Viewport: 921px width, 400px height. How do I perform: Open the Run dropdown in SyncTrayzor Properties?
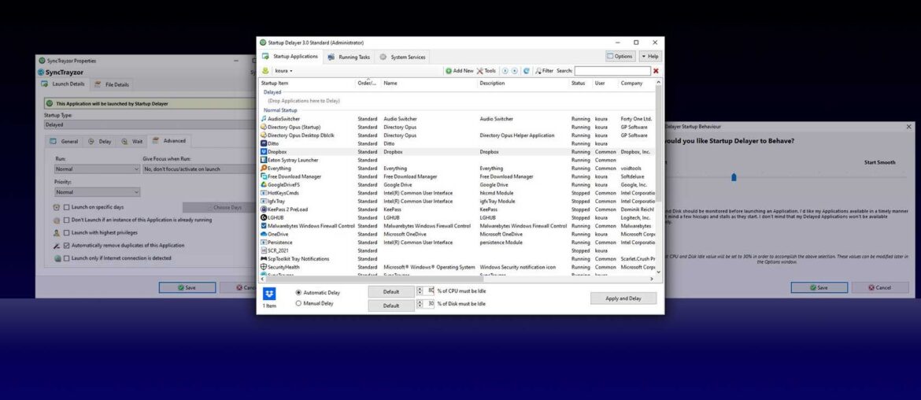98,169
